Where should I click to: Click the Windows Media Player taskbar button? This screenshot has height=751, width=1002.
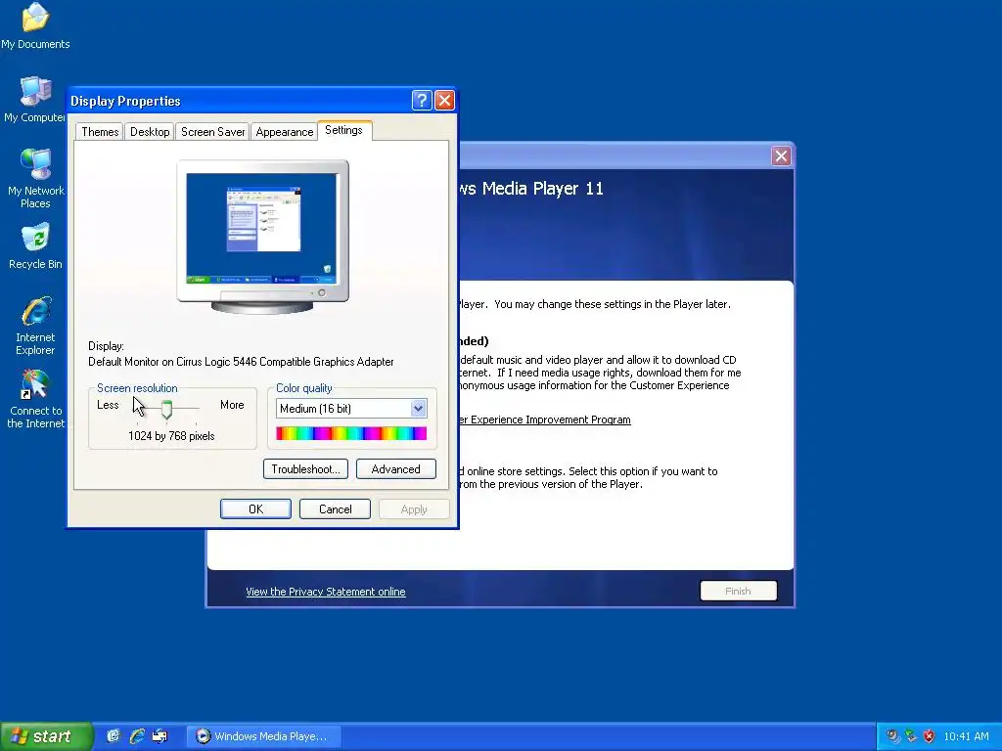(x=264, y=736)
